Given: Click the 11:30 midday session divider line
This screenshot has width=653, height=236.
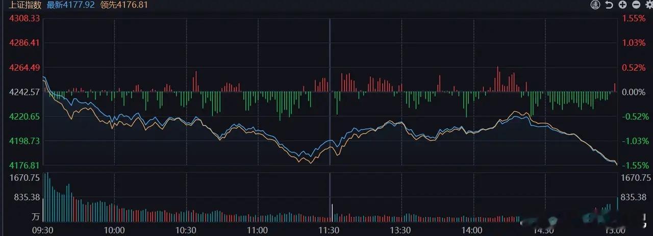Looking at the screenshot, I should 330,92.
